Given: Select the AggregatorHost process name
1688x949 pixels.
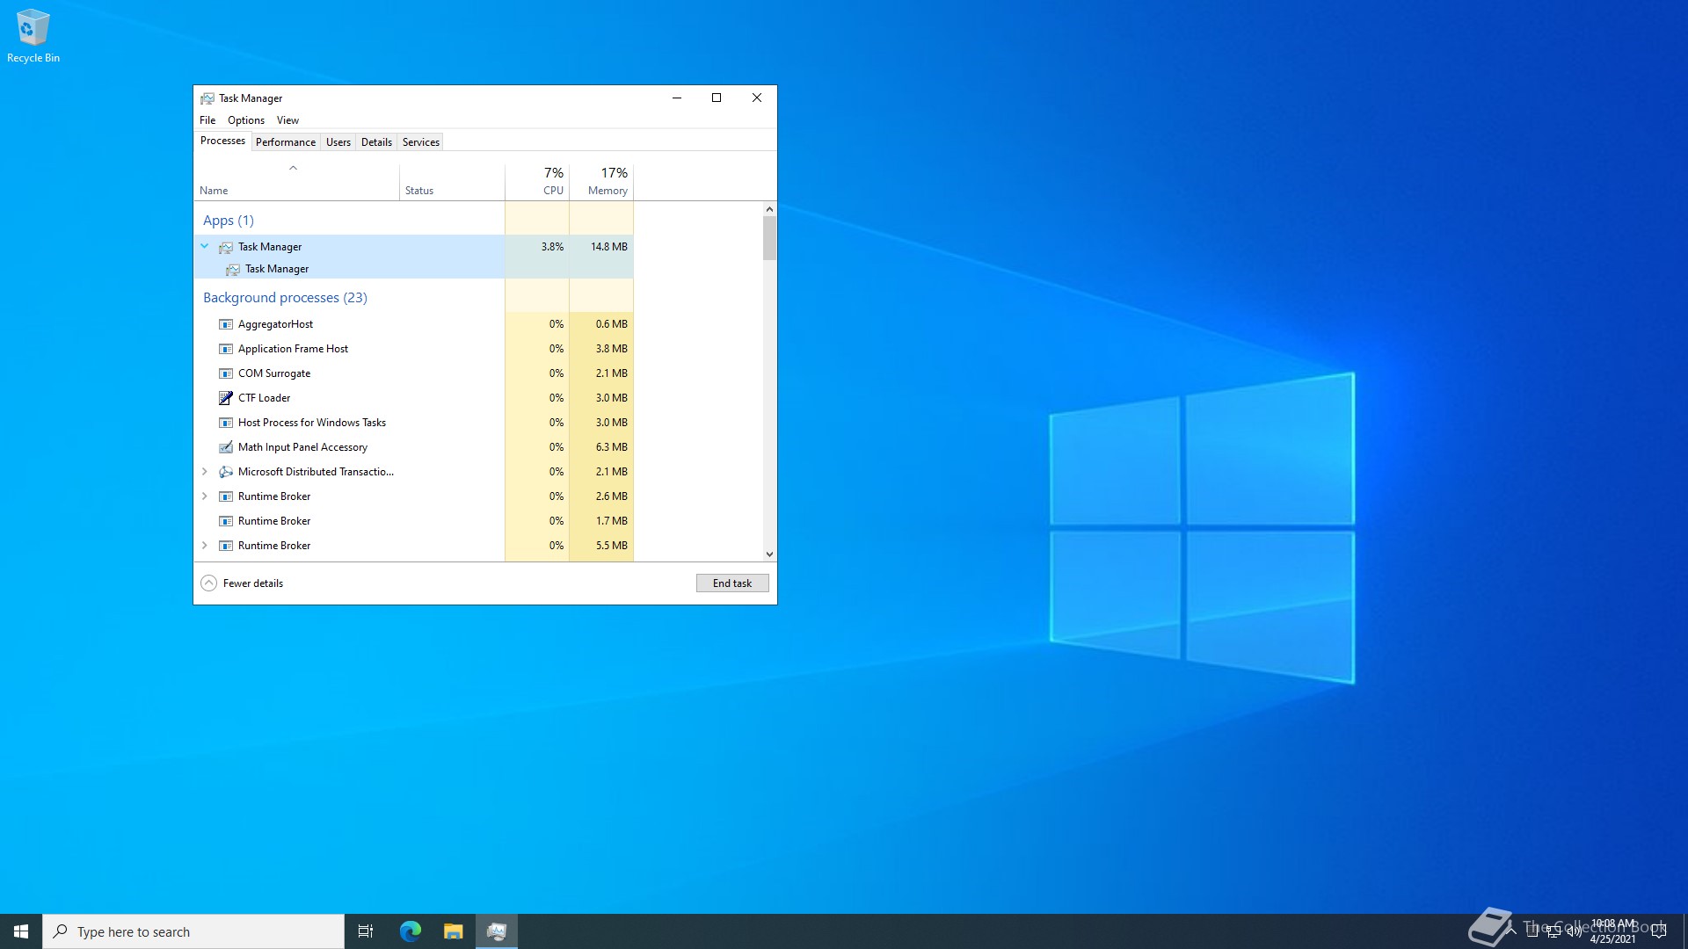Looking at the screenshot, I should tap(275, 324).
